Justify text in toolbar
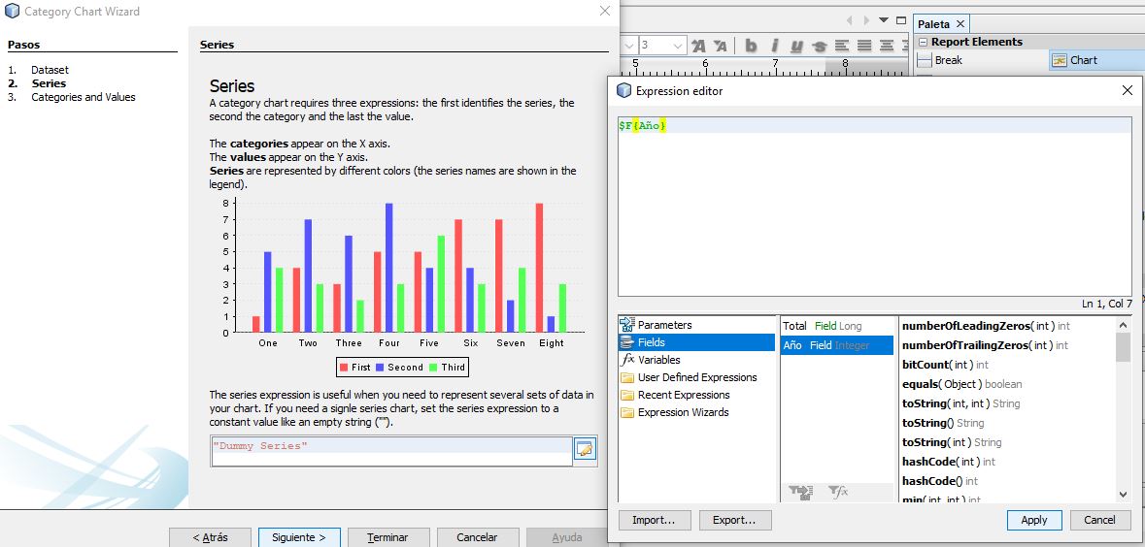The image size is (1145, 547). (864, 46)
